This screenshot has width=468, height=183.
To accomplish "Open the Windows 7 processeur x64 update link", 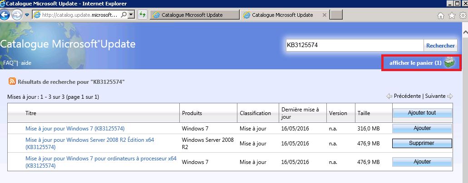I will pyautogui.click(x=101, y=162).
